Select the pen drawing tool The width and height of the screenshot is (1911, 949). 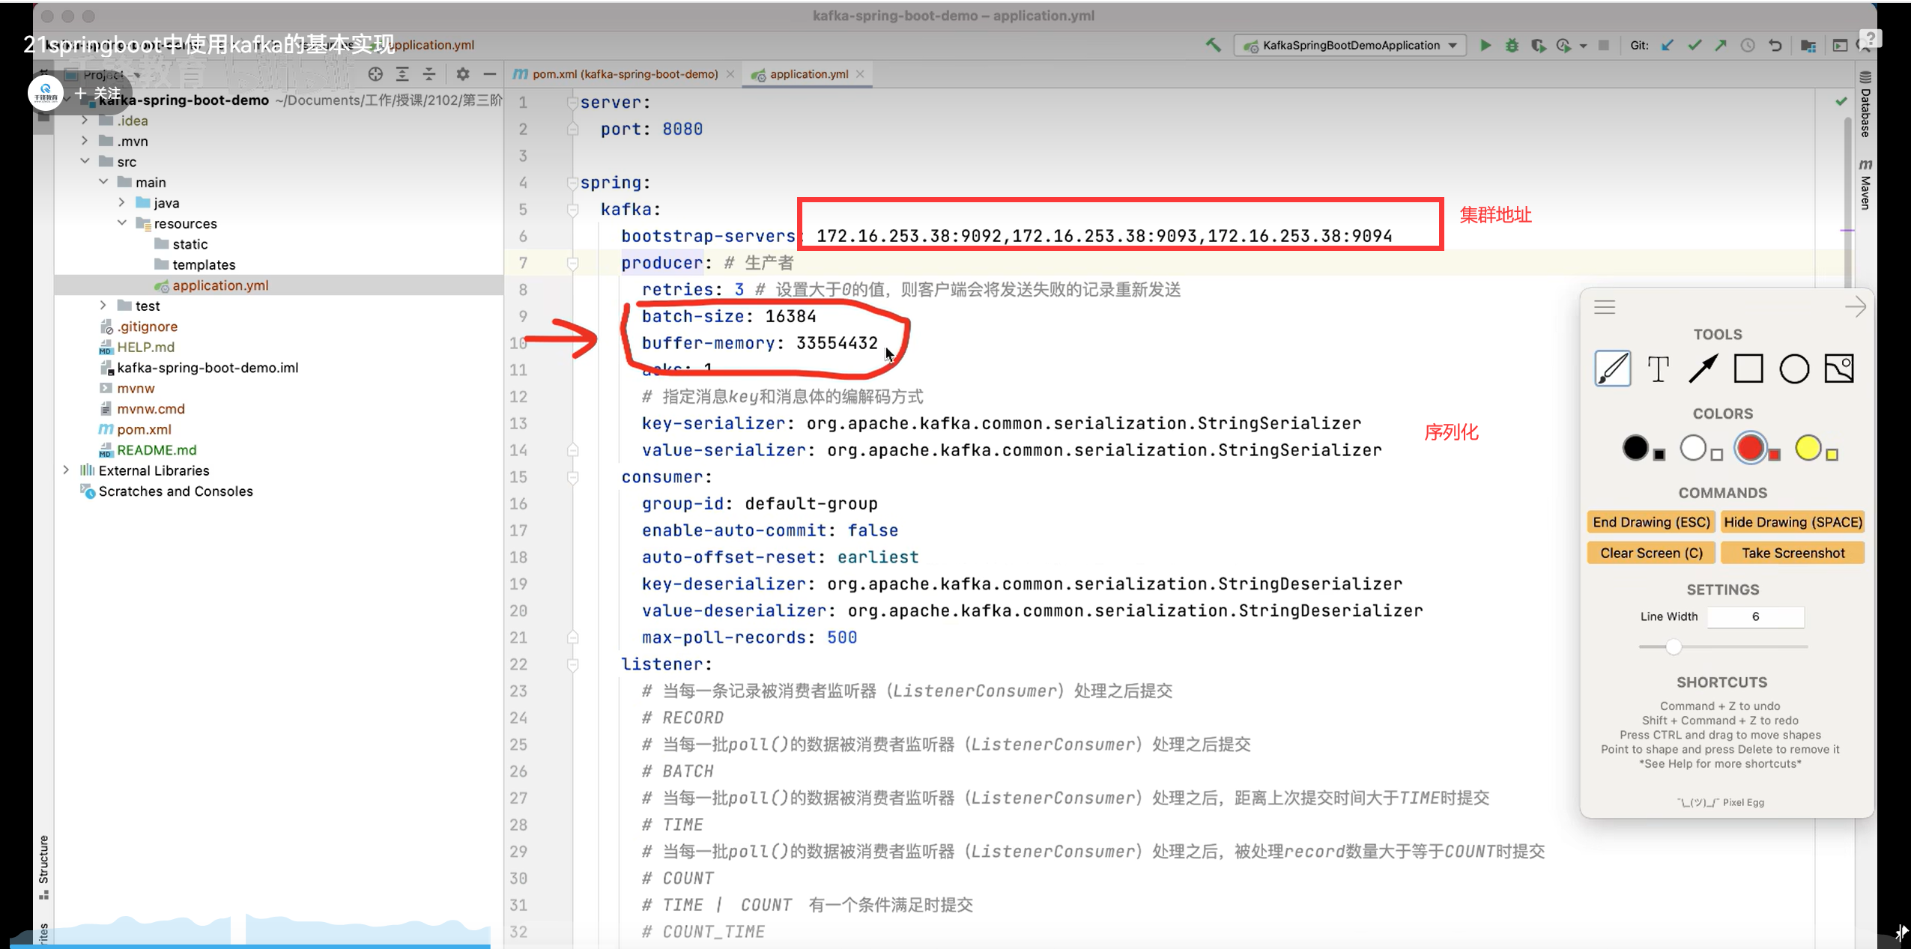click(1612, 369)
